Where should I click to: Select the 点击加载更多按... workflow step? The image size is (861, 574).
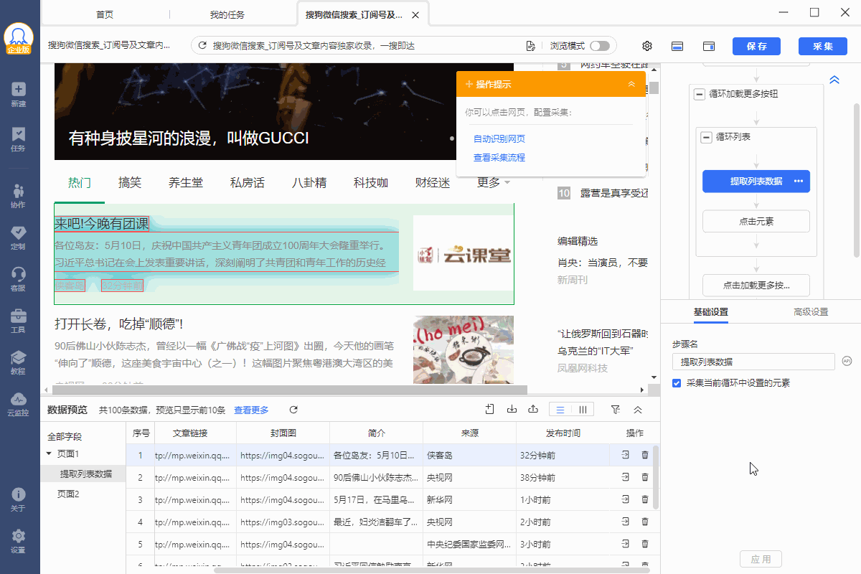point(756,285)
